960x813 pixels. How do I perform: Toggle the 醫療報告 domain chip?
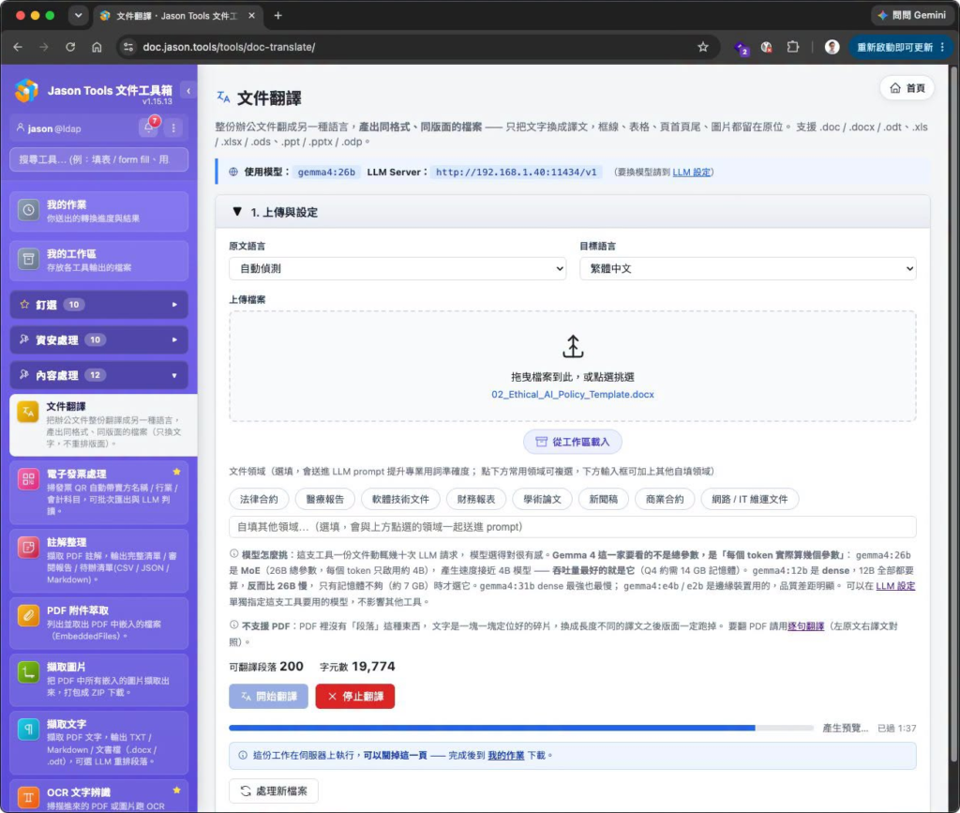pos(325,499)
